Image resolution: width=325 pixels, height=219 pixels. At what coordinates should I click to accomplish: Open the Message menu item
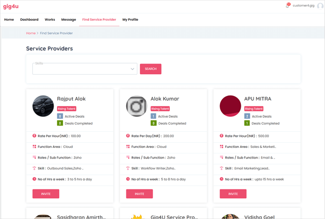point(68,19)
